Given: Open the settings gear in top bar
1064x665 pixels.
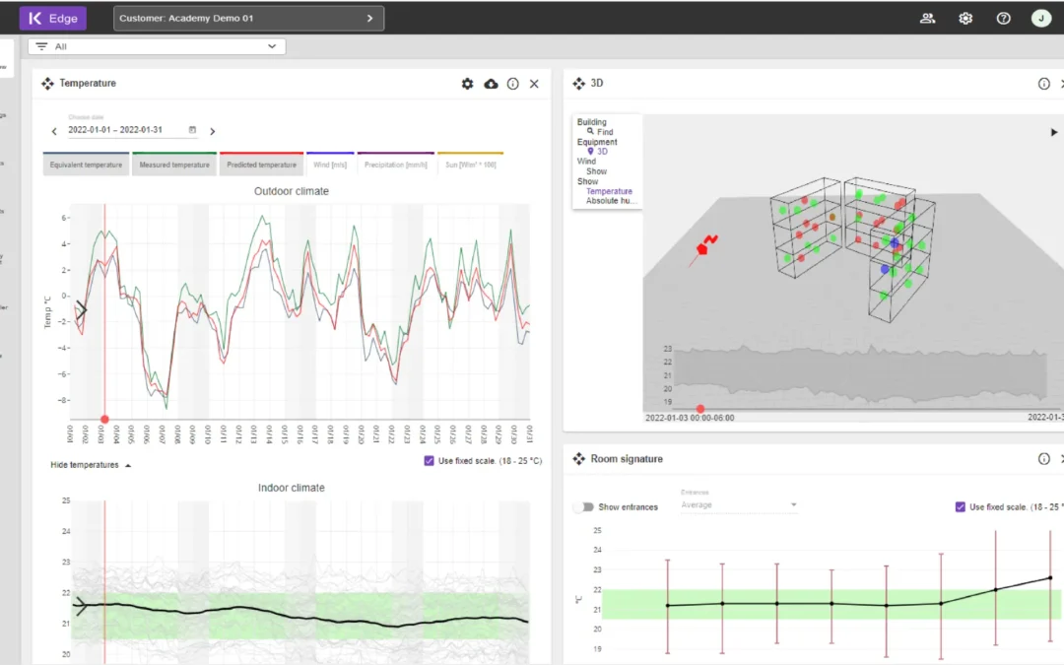Looking at the screenshot, I should [x=965, y=18].
